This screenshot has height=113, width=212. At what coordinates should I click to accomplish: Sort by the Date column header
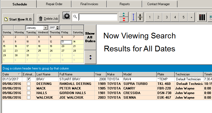[11, 74]
